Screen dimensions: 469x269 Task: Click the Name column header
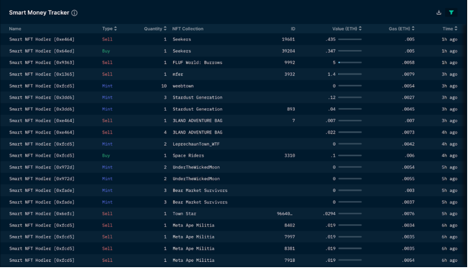pos(15,29)
